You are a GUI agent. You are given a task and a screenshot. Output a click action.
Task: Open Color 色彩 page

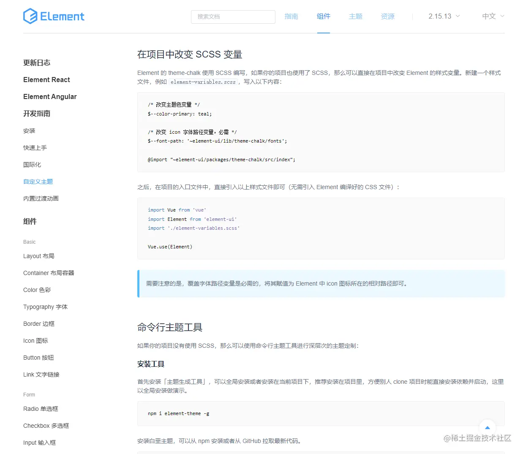click(37, 290)
